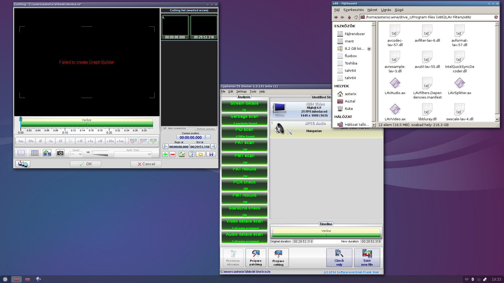Click the Prepare cutting button
This screenshot has width=504, height=283.
[278, 258]
